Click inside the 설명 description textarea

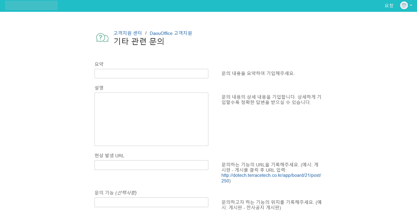pos(151,119)
